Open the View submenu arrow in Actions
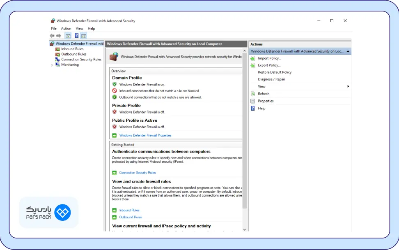The height and width of the screenshot is (250, 399). (x=348, y=86)
